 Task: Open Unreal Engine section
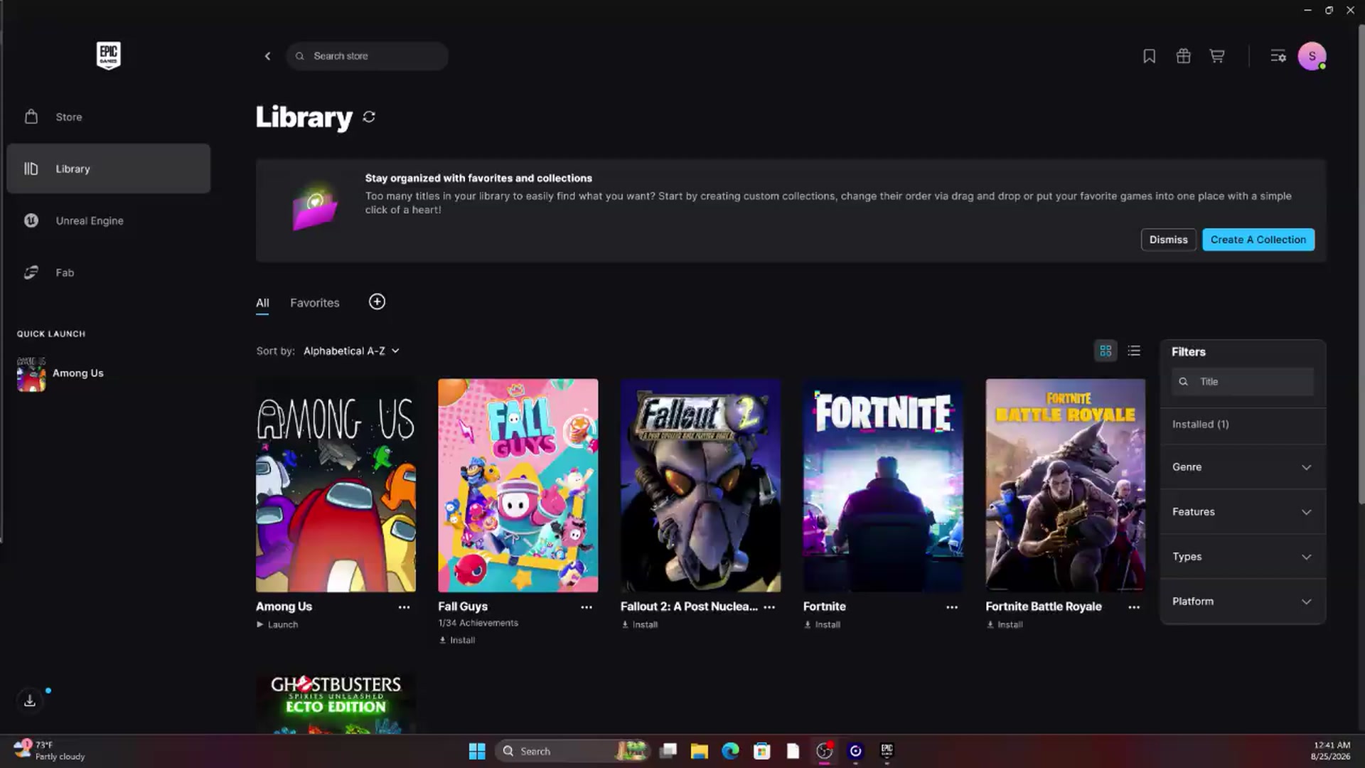click(x=108, y=220)
